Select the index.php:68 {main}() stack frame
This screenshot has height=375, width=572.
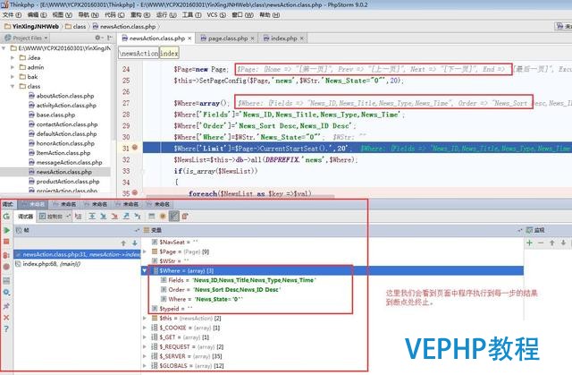pos(77,264)
